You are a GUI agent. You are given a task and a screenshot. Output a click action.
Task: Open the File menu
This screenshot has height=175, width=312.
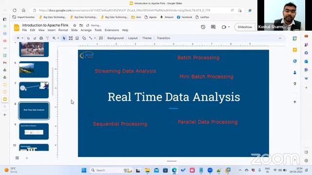click(24, 30)
